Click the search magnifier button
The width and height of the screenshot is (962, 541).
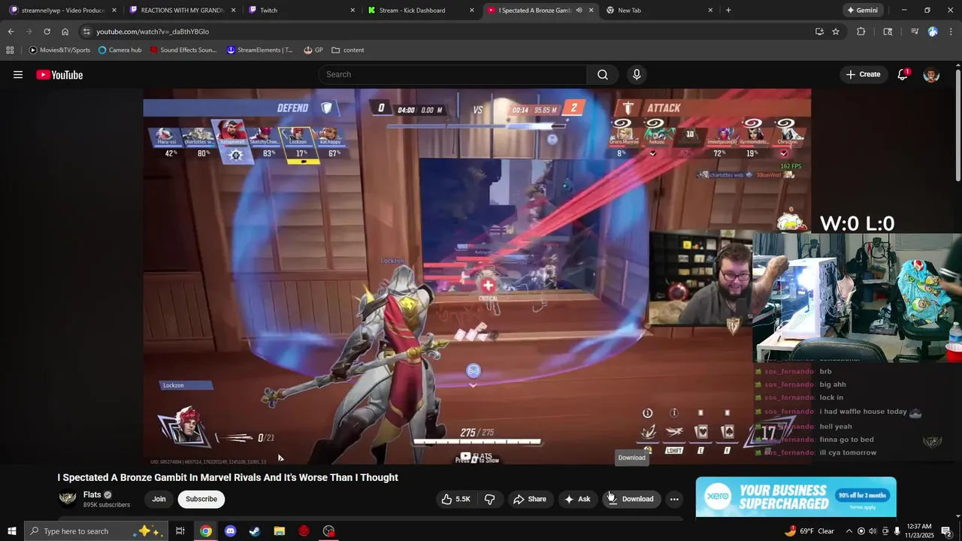pos(603,74)
